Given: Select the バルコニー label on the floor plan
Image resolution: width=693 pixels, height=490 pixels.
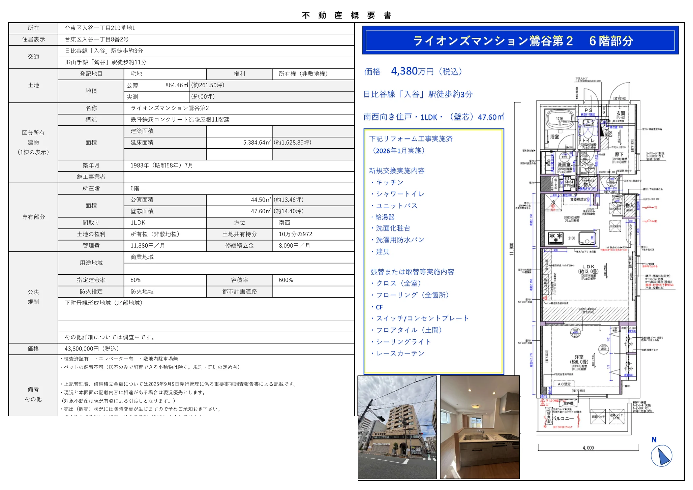Looking at the screenshot, I should 563,418.
